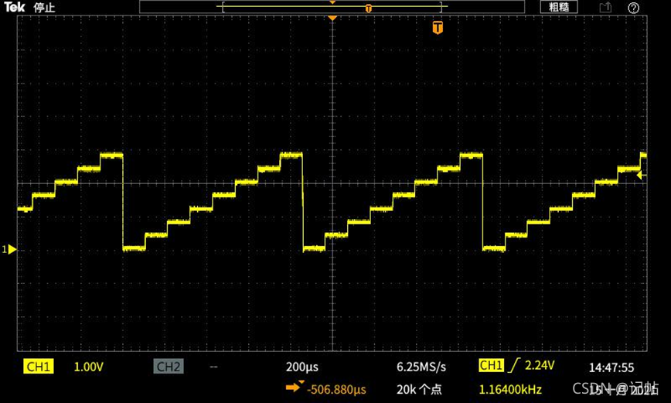Click the trigger level arrow on the right edge
Viewport: 671px width, 403px height.
pos(641,175)
